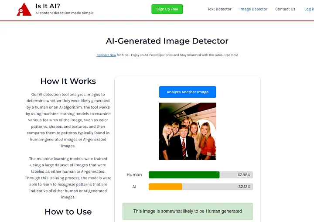Click the orange AI probability bar

pyautogui.click(x=165, y=187)
